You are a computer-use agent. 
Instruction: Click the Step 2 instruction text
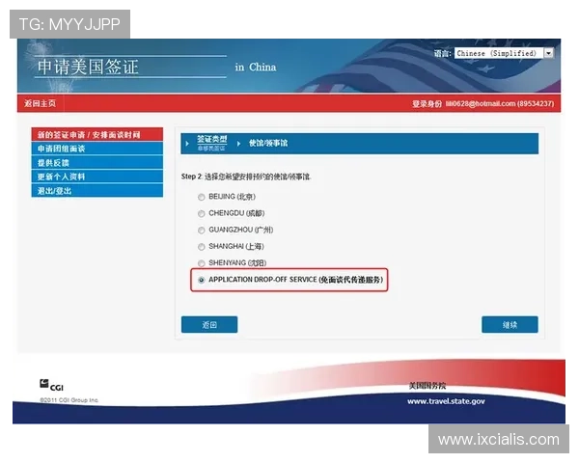pyautogui.click(x=246, y=177)
